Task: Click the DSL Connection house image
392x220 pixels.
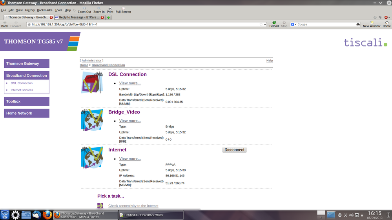Action: 92,83
